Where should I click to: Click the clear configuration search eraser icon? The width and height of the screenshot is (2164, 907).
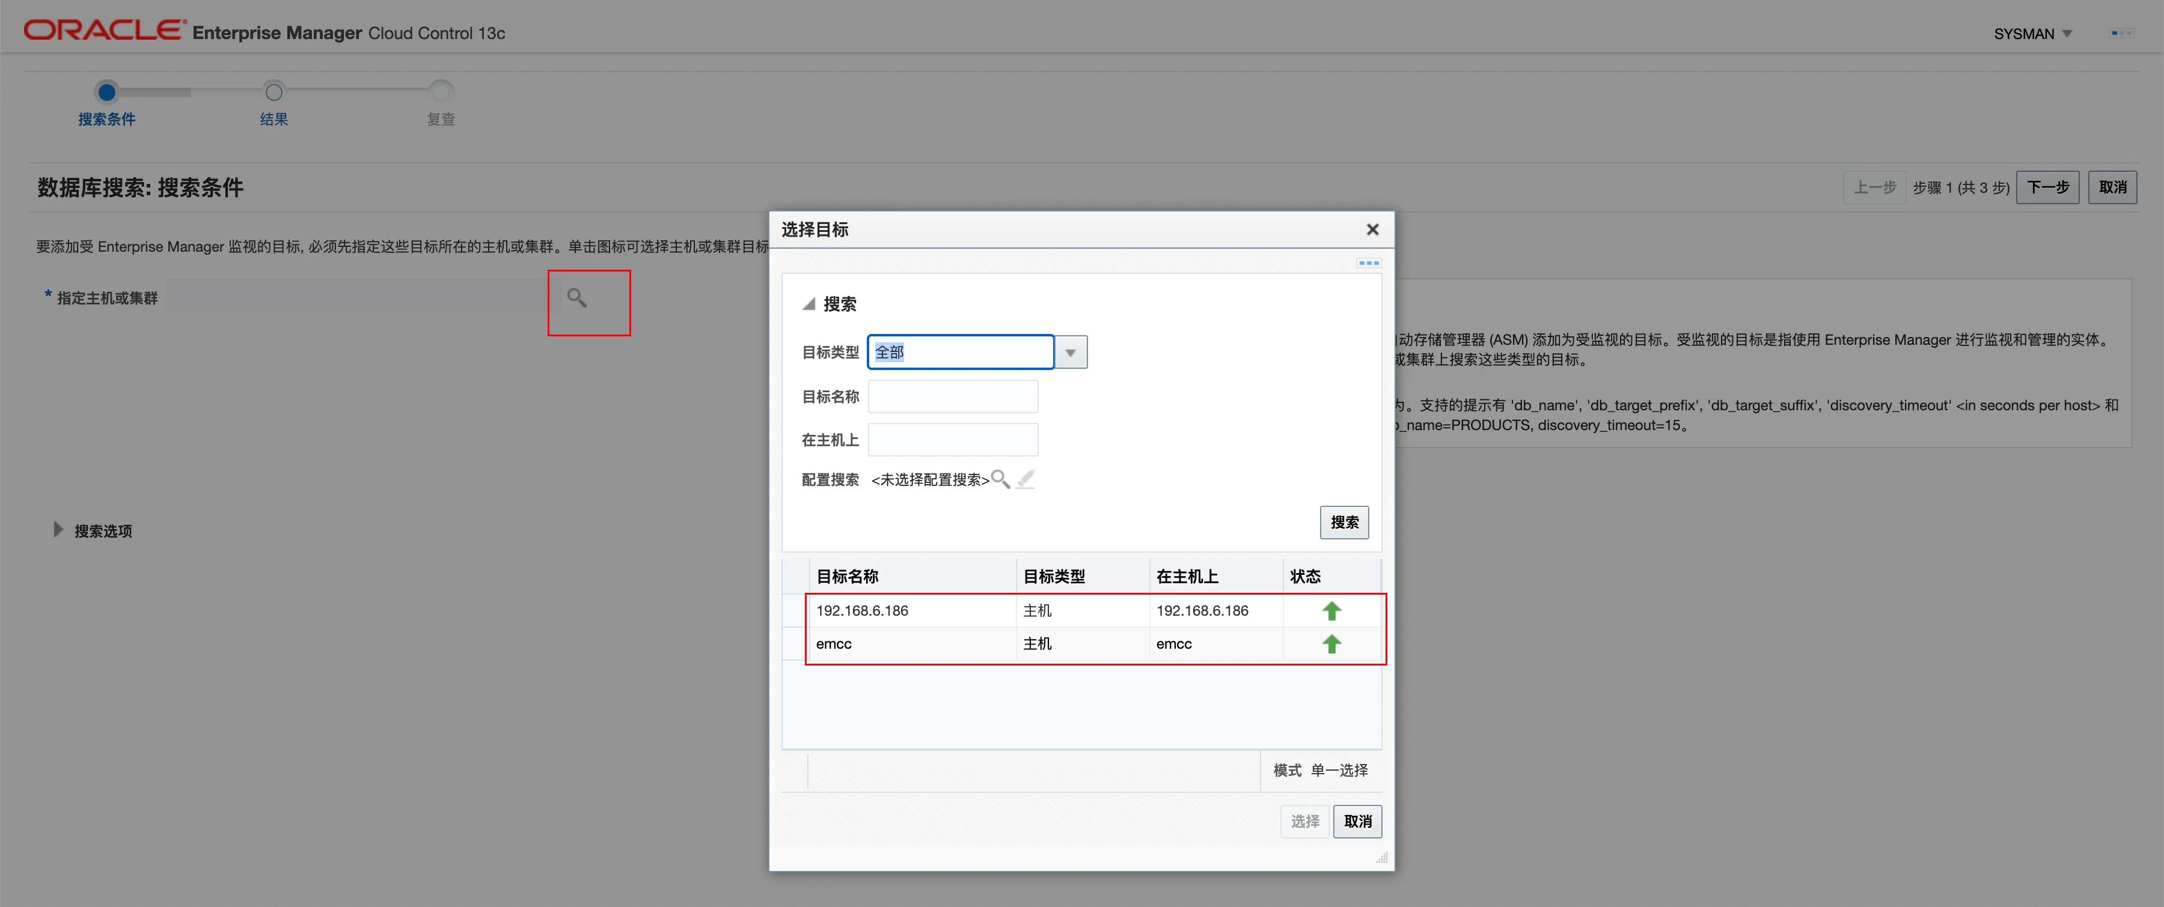1025,479
